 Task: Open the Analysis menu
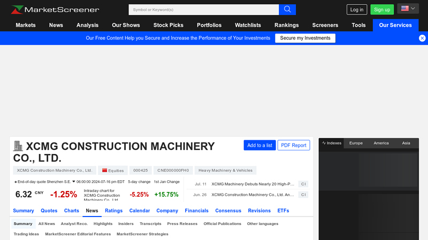(x=87, y=25)
